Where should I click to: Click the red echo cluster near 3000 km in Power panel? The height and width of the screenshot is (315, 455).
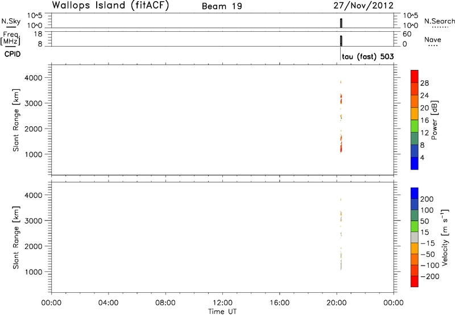(341, 98)
